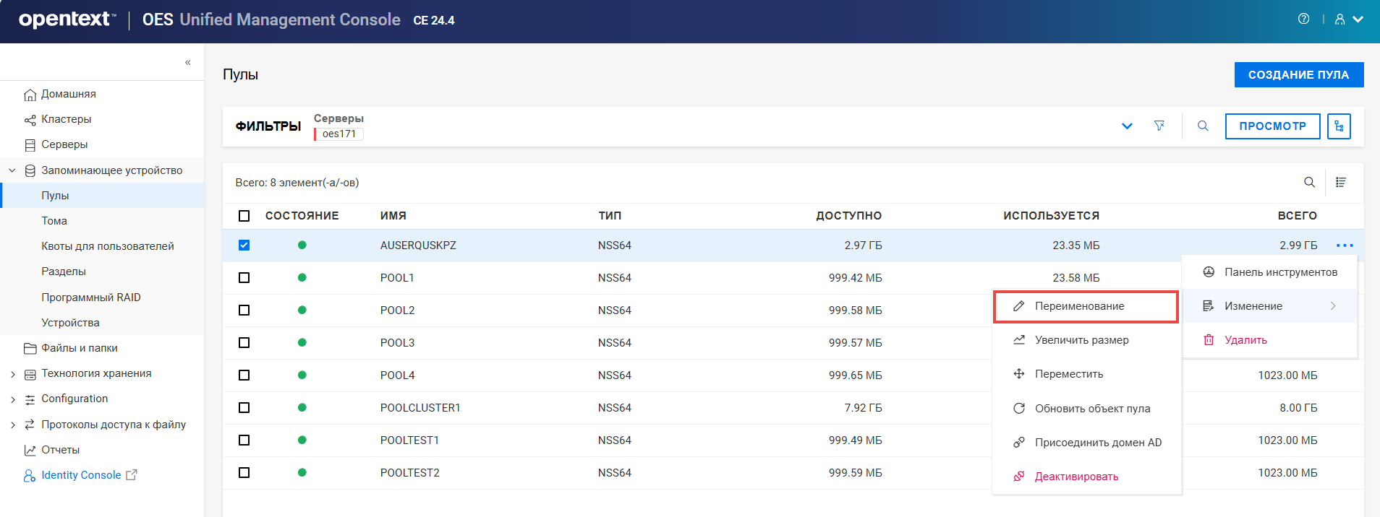The image size is (1380, 517).
Task: Click the table search magnifier icon
Action: [x=1309, y=183]
